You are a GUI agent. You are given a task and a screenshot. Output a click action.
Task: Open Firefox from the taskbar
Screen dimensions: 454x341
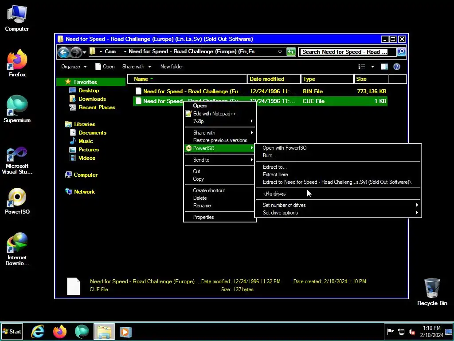click(60, 331)
